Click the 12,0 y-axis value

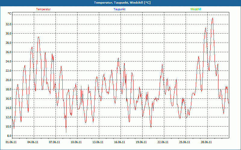(8, 117)
